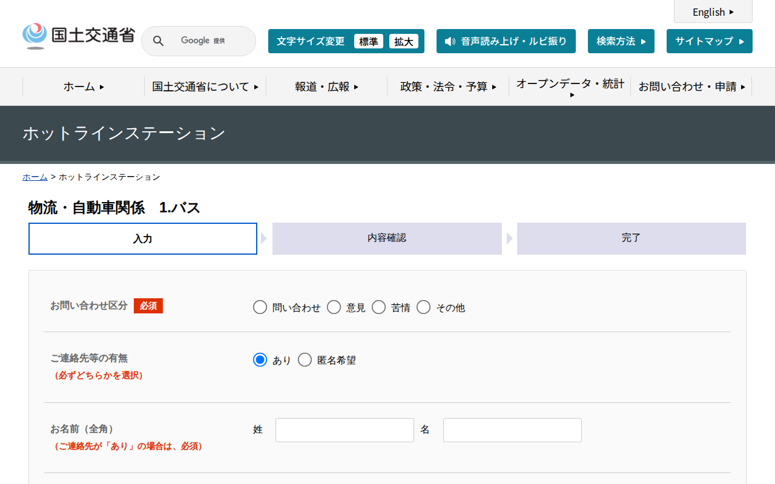Select the 完了 step tab
The image size is (775, 484).
tap(632, 238)
